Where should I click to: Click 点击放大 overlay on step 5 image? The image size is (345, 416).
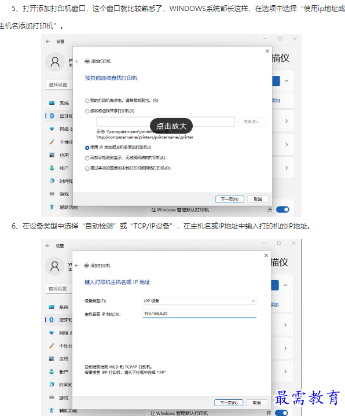[171, 126]
